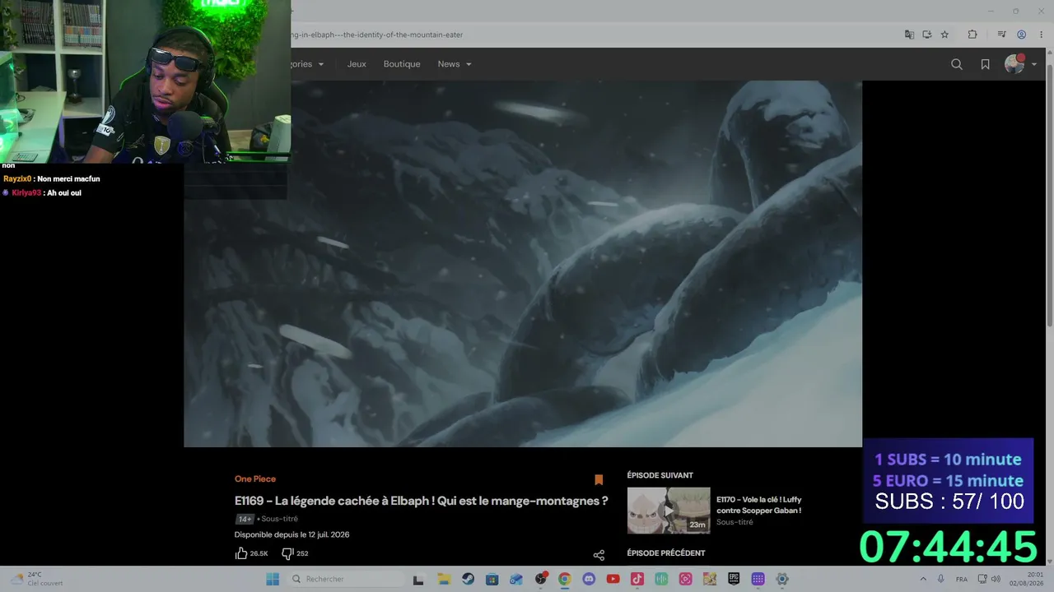Open the Boutique menu item
Image resolution: width=1054 pixels, height=592 pixels.
(402, 64)
